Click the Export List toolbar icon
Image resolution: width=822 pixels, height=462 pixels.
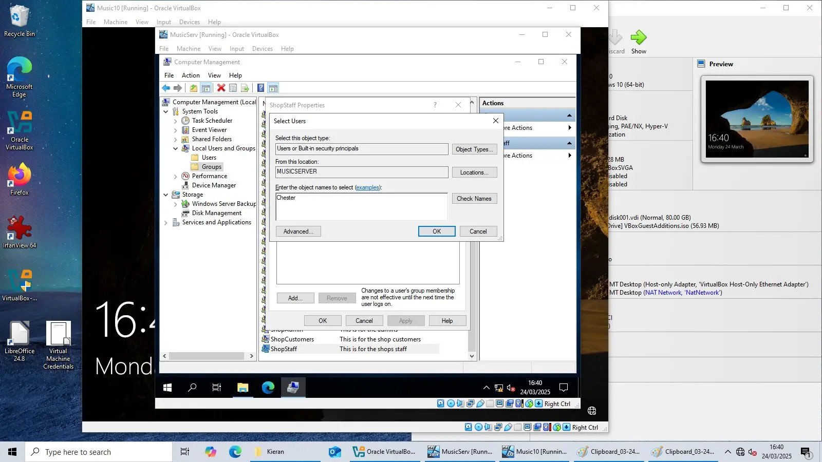click(245, 88)
